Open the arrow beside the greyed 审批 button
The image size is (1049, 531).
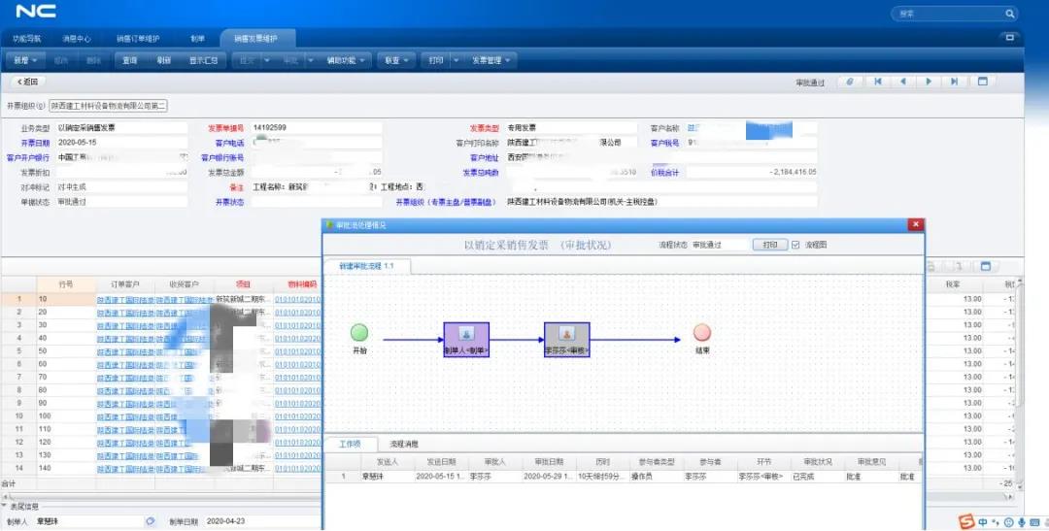tap(311, 60)
